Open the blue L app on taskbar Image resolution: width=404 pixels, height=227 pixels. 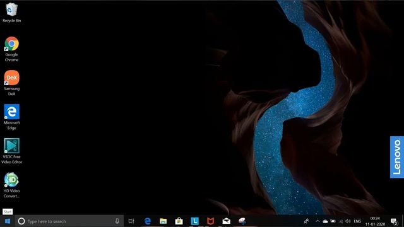coord(194,221)
